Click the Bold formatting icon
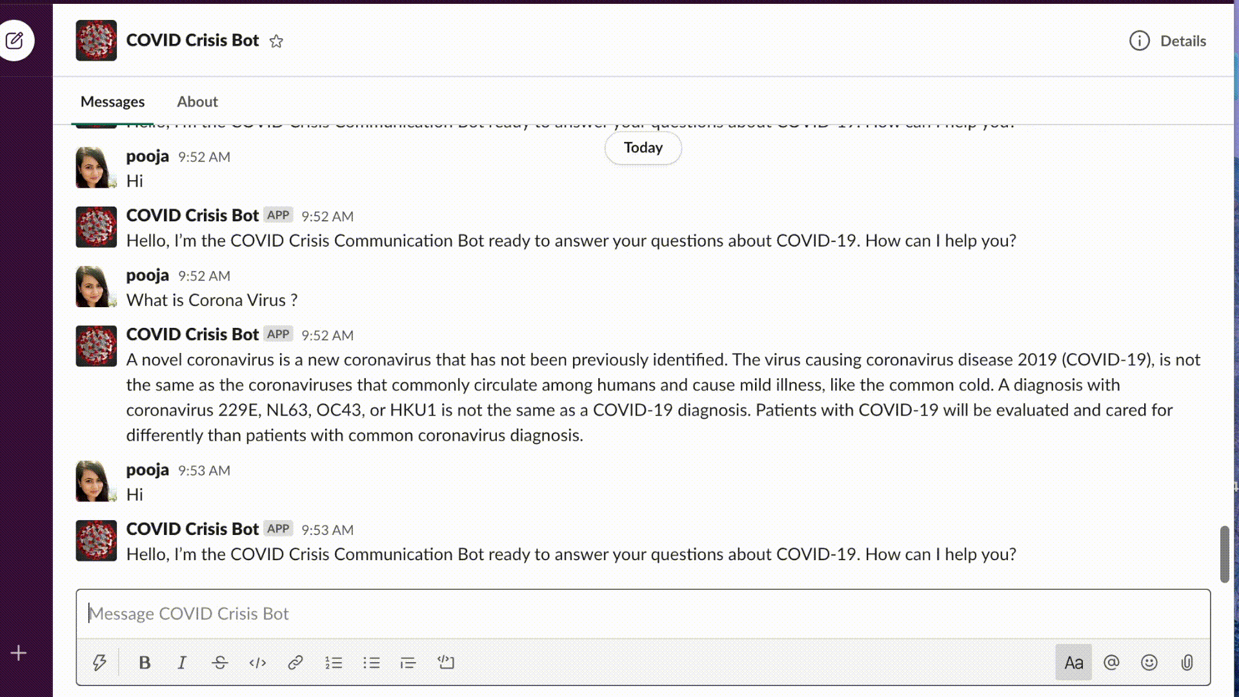Viewport: 1239px width, 697px height. click(143, 662)
